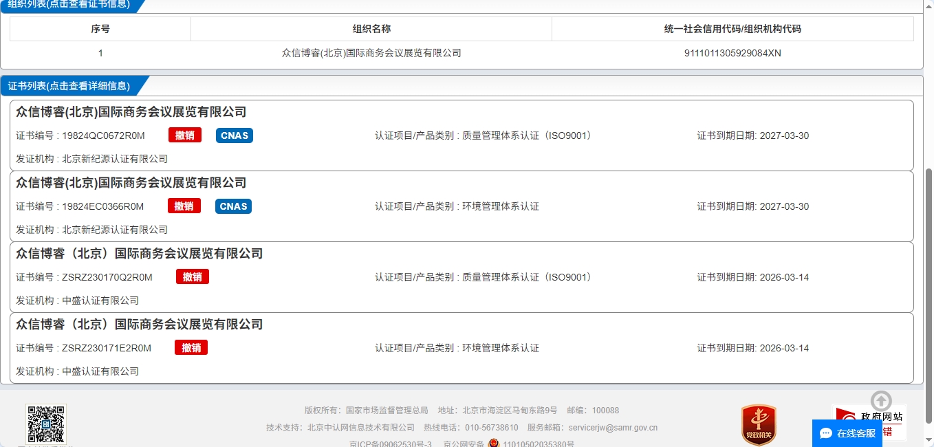Click sequence number 1 in organization table
Screen dimensions: 934x447
tap(100, 53)
